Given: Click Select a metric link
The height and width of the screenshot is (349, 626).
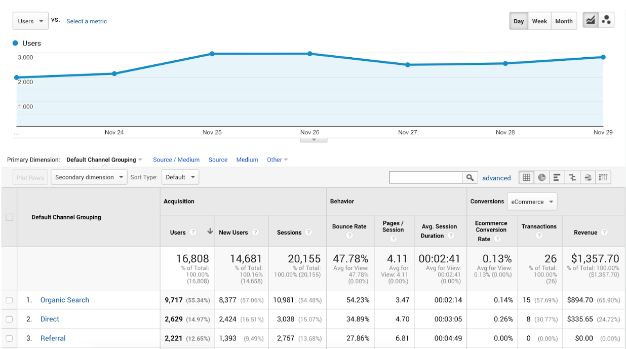Looking at the screenshot, I should (87, 21).
